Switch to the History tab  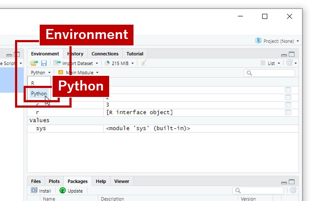tap(76, 54)
